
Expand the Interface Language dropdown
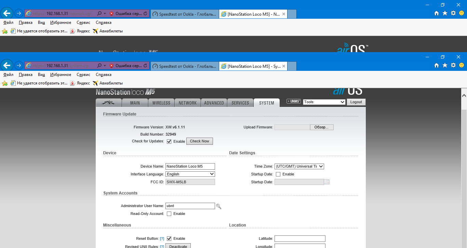coord(190,174)
